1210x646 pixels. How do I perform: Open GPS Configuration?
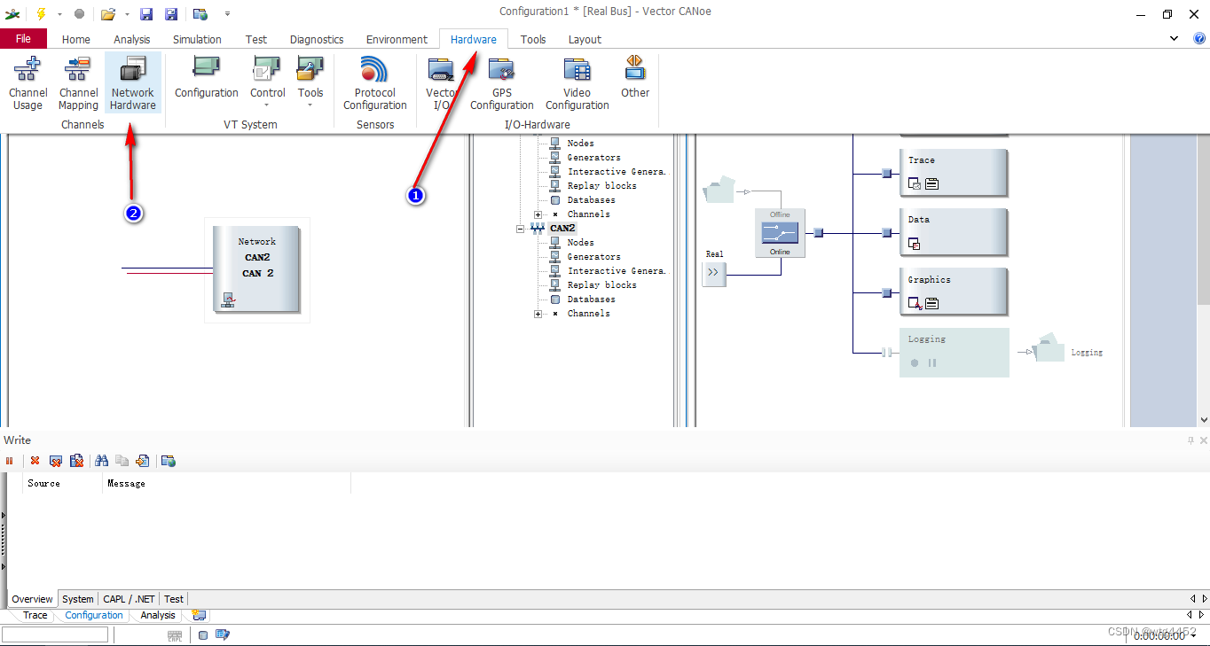click(x=502, y=83)
